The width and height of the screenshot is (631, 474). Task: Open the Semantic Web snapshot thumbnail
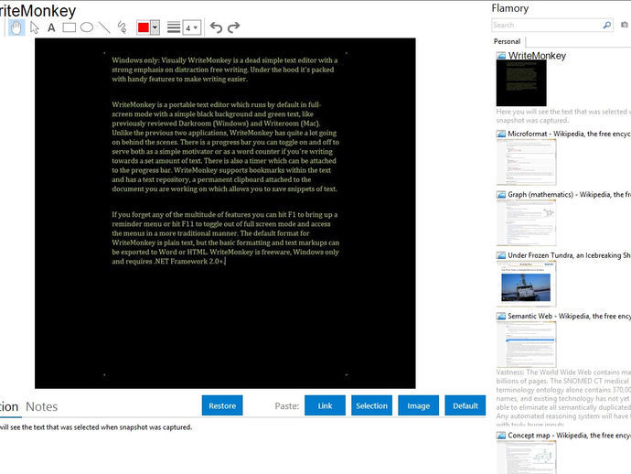point(527,344)
